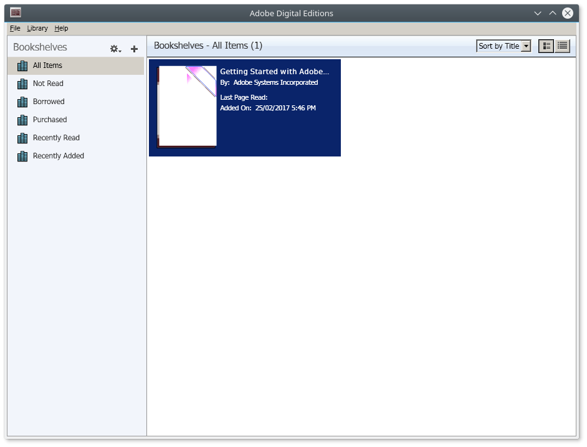Select the Recently Added bookshelf label

pyautogui.click(x=59, y=156)
